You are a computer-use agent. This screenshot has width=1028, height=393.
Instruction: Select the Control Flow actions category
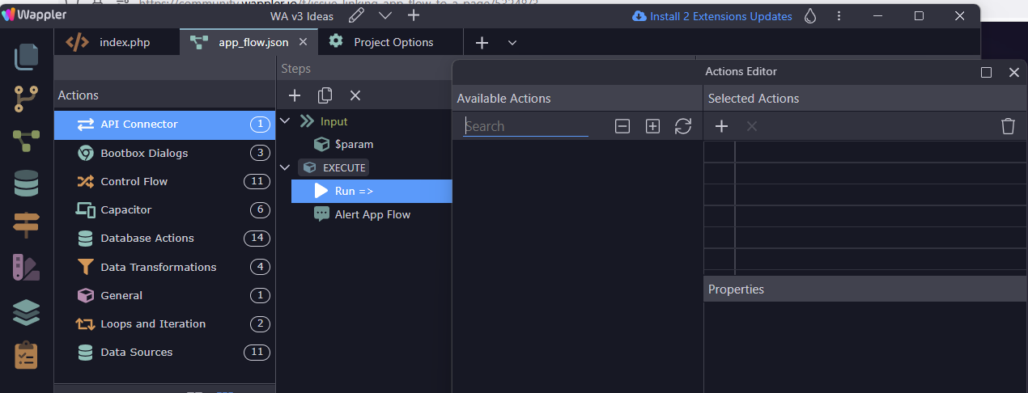(134, 182)
